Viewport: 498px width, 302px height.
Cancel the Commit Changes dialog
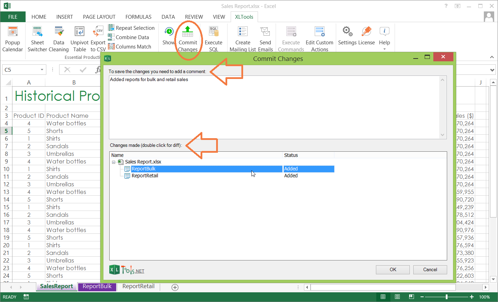(430, 269)
